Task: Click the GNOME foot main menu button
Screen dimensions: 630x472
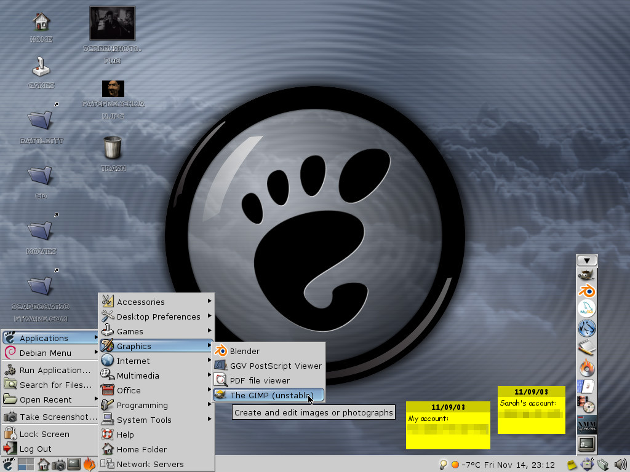Action: point(8,465)
